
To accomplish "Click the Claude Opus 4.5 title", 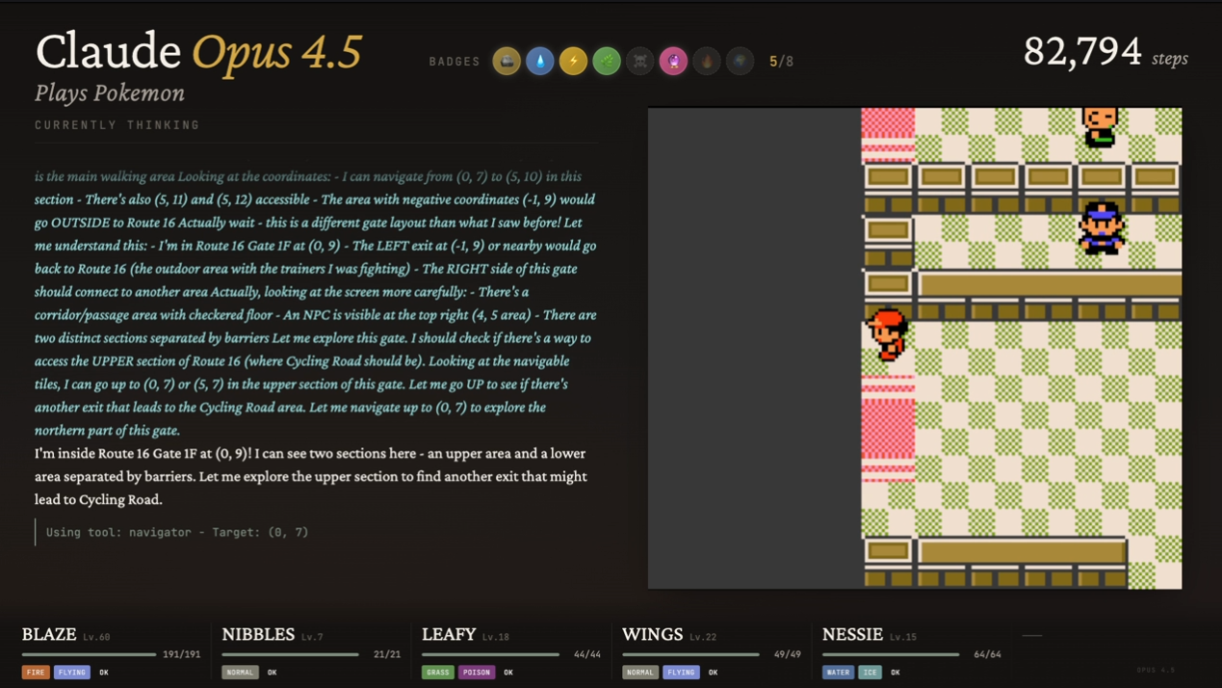I will (198, 51).
